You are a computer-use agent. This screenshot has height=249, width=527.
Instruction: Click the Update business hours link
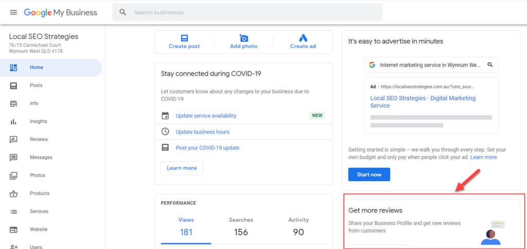[202, 132]
